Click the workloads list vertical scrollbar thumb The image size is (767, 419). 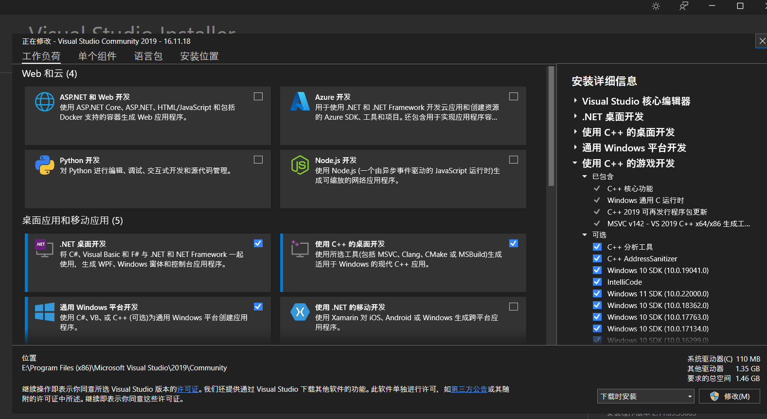tap(551, 126)
